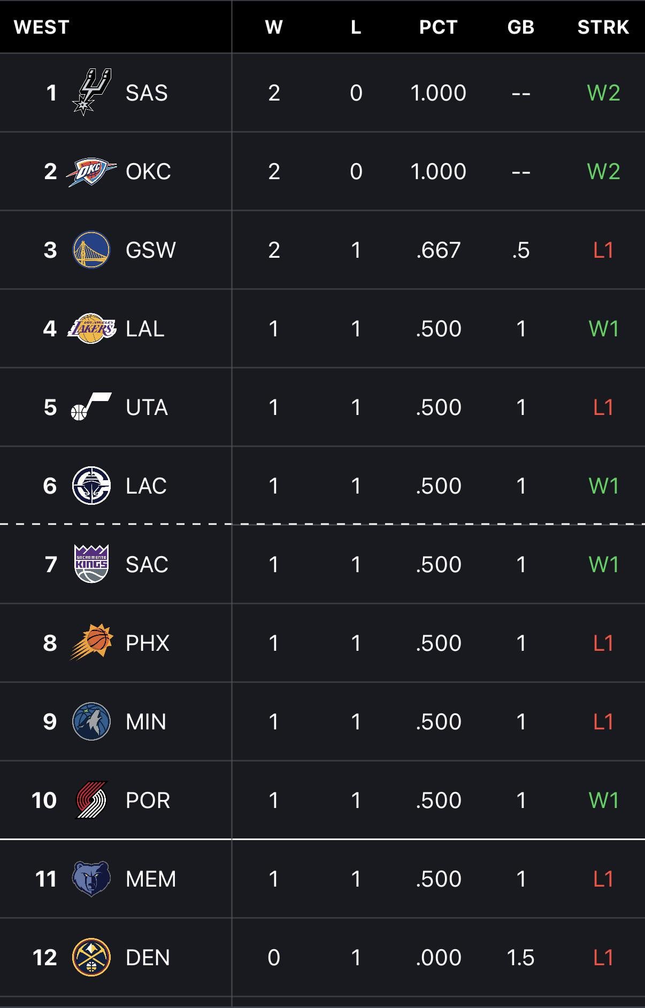Click the Sacramento Kings logo
The image size is (645, 1008).
tap(91, 564)
